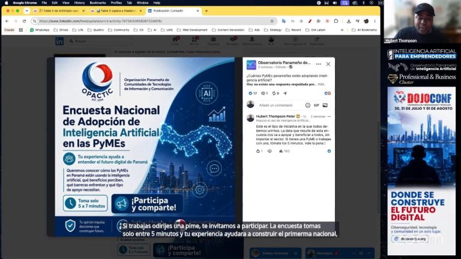Open the Window menu
461x259 pixels.
pyautogui.click(x=142, y=2)
